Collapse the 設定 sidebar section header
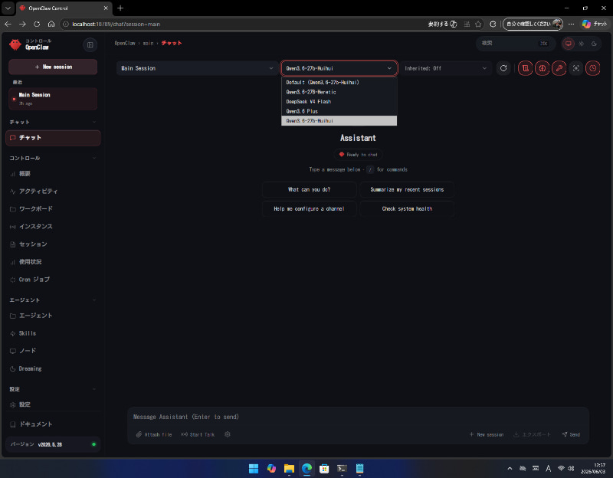613x478 pixels. [x=53, y=389]
